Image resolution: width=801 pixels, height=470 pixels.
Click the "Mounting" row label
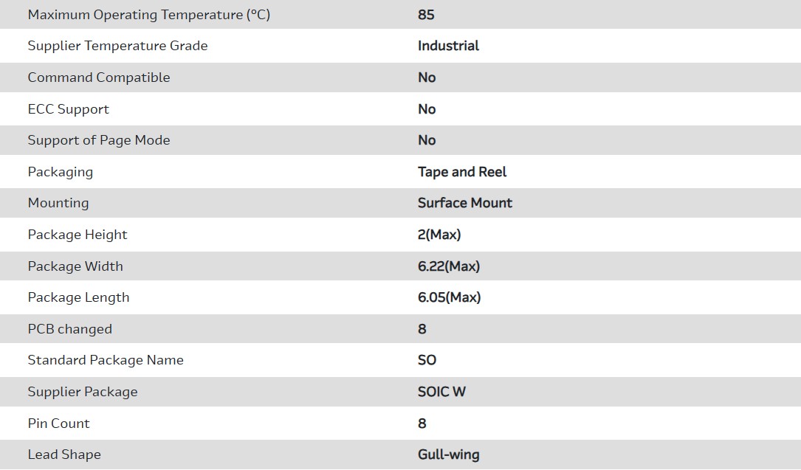coord(58,203)
